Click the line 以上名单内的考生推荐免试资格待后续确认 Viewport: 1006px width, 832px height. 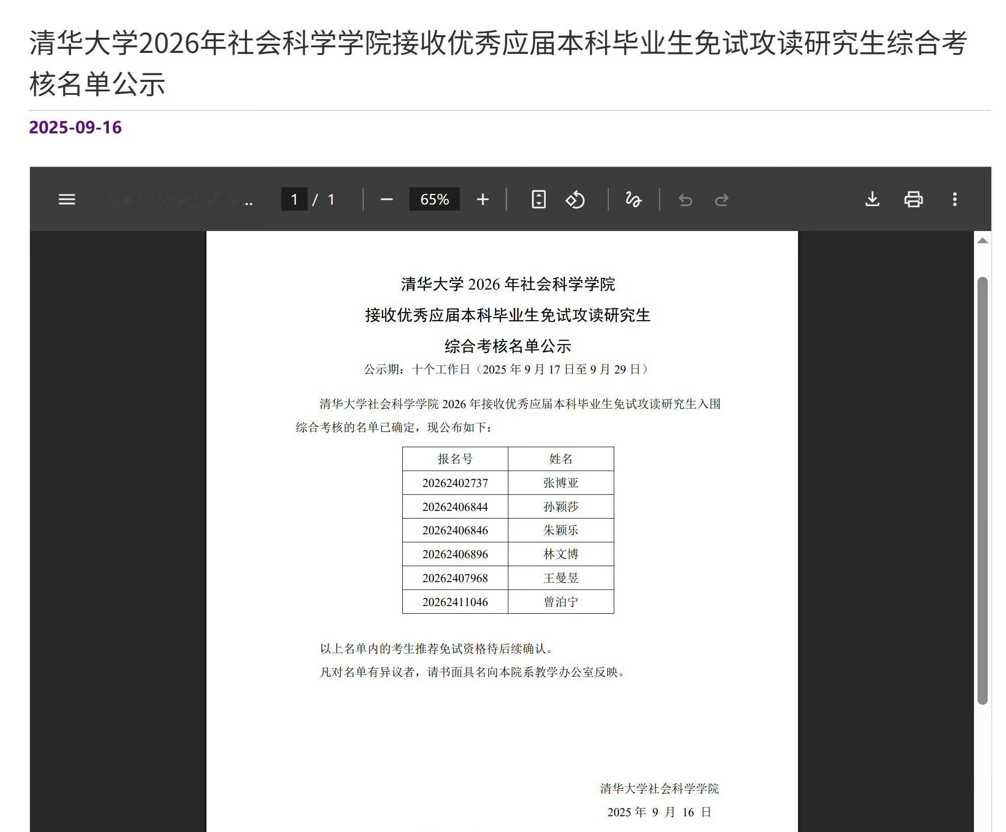tap(436, 649)
